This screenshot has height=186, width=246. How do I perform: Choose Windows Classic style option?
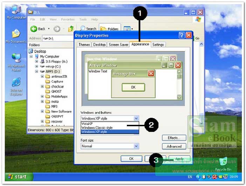point(110,128)
